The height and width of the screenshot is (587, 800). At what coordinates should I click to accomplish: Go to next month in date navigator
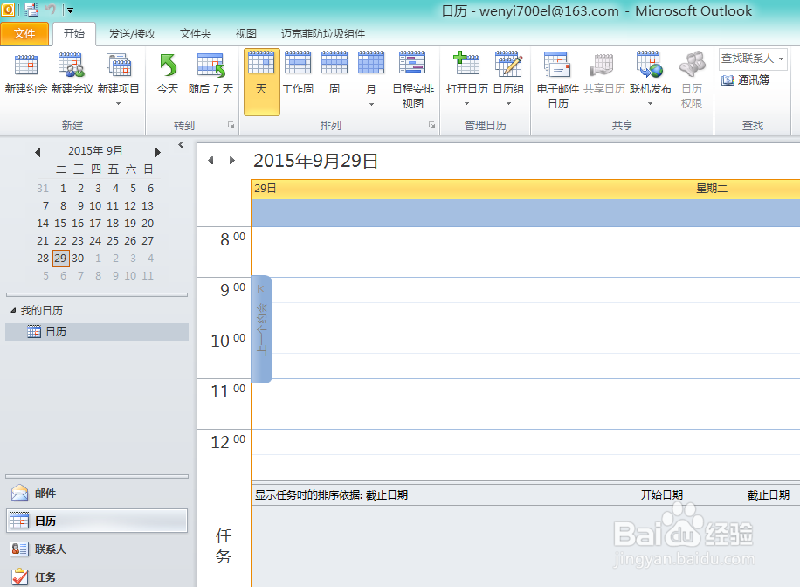click(x=158, y=152)
